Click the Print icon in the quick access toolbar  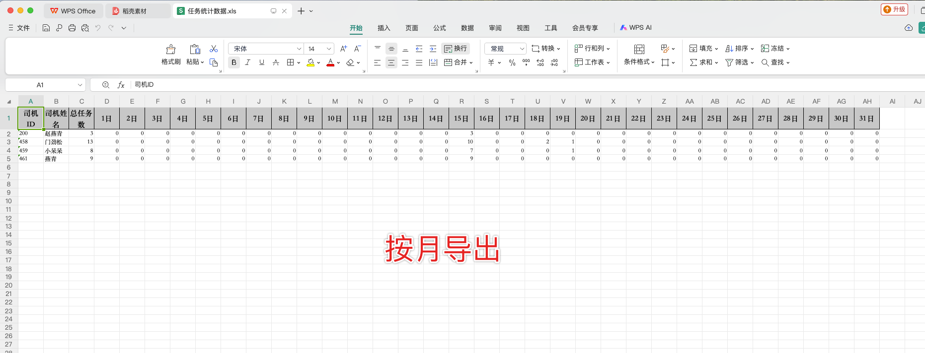pos(72,28)
